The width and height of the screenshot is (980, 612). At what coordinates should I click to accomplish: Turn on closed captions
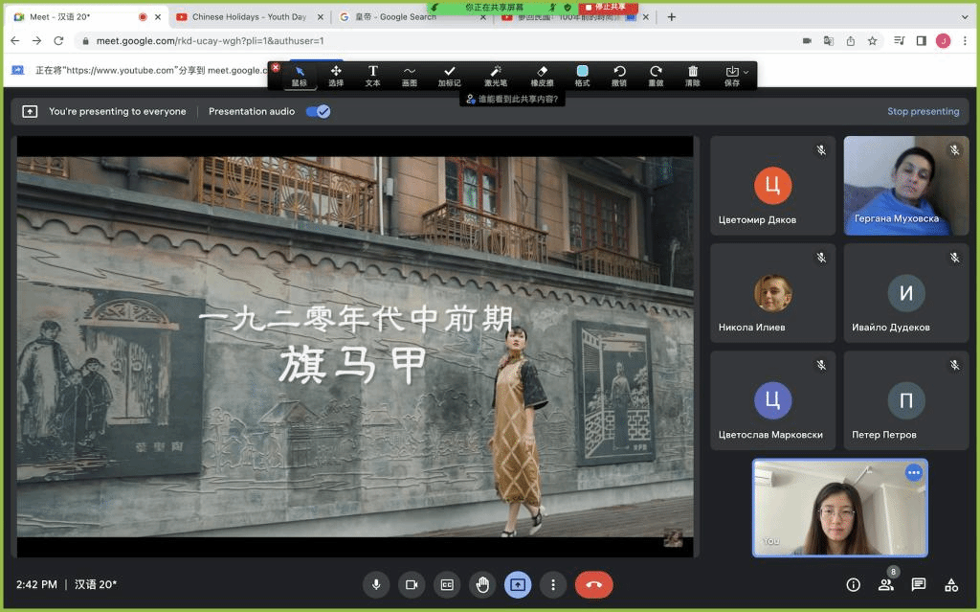coord(447,584)
